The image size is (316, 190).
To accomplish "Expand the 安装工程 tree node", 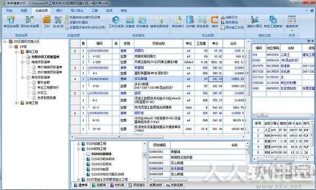I will (17, 103).
